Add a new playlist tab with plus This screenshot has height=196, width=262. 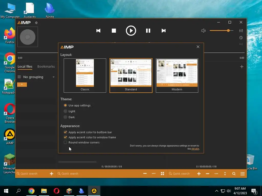(242, 67)
